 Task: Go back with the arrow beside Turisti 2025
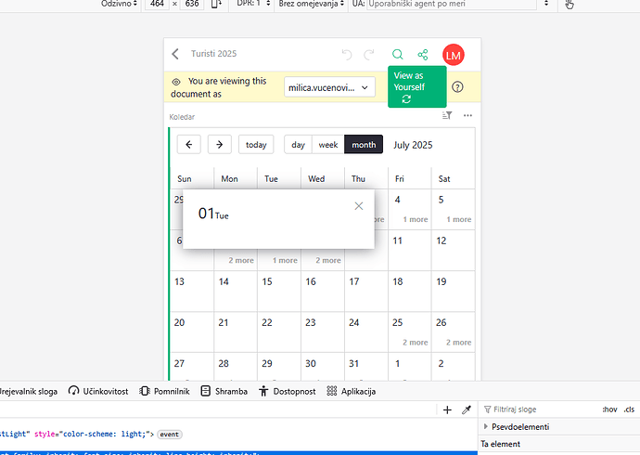(x=175, y=54)
